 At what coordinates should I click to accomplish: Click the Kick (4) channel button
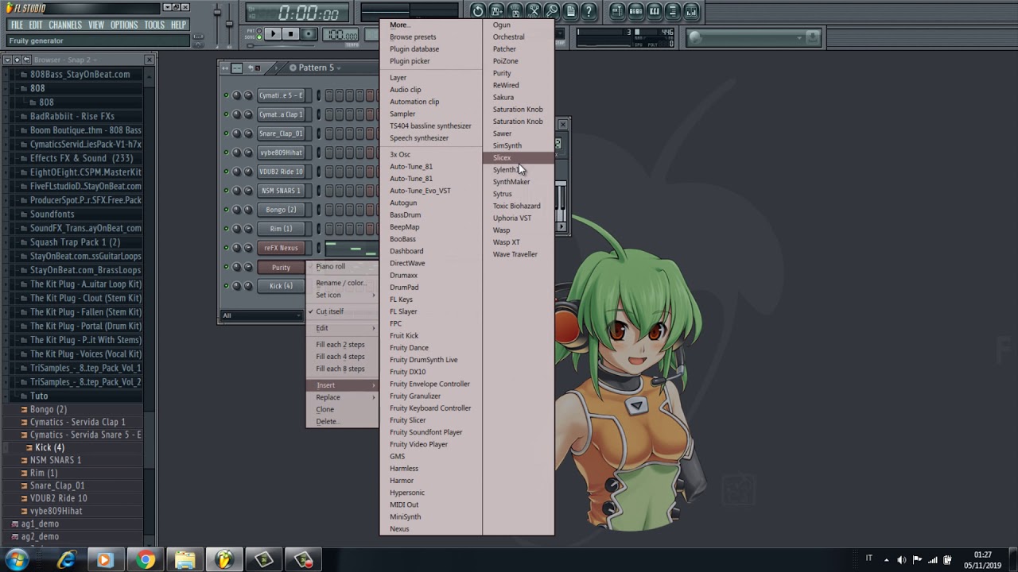[x=281, y=286]
